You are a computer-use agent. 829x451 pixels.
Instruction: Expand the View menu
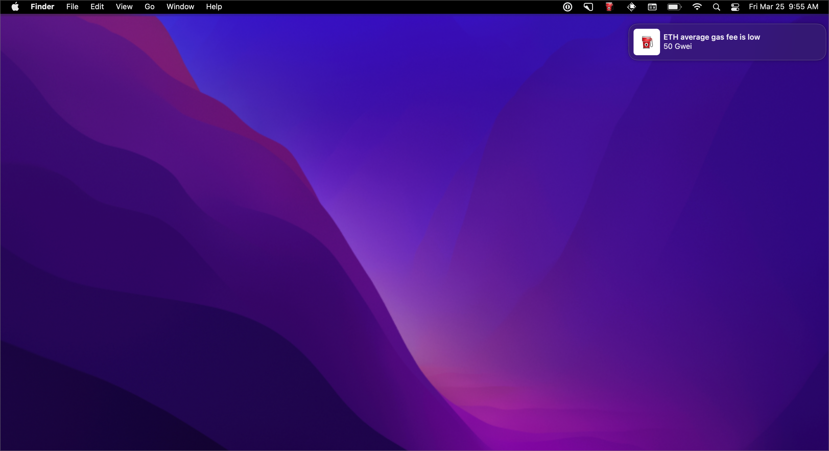pos(124,7)
